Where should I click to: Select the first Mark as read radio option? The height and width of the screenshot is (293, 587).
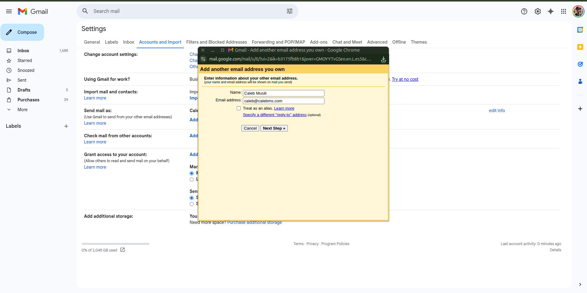[192, 173]
